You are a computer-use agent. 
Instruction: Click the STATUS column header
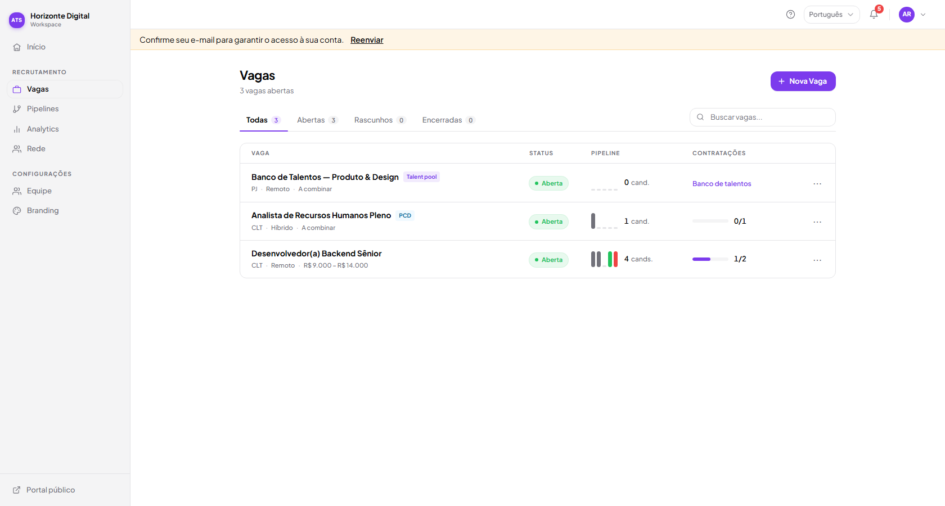(541, 153)
